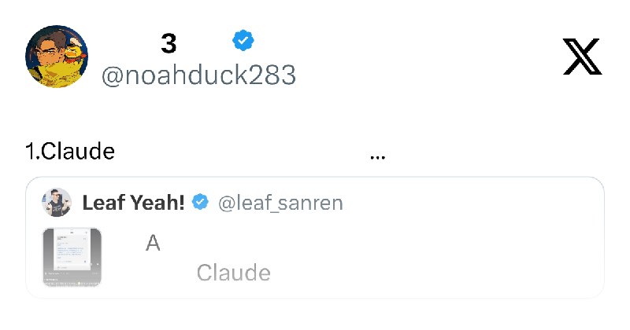The width and height of the screenshot is (630, 330).
Task: Select the "1.Claude" tweet text
Action: [70, 152]
